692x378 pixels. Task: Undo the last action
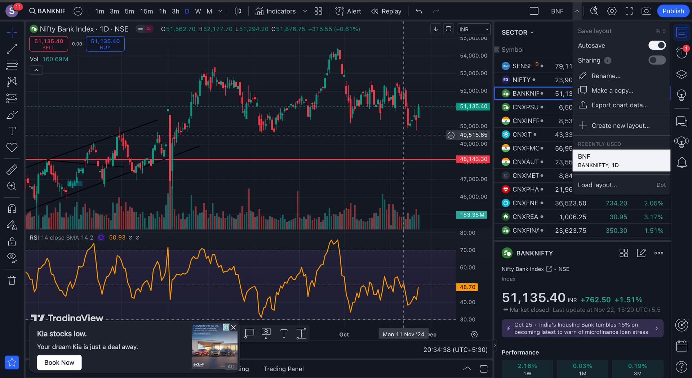tap(419, 11)
